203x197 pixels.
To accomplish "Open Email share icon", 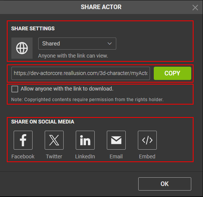I will point(116,140).
